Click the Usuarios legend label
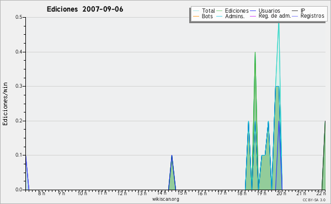The height and width of the screenshot is (204, 331). (269, 10)
